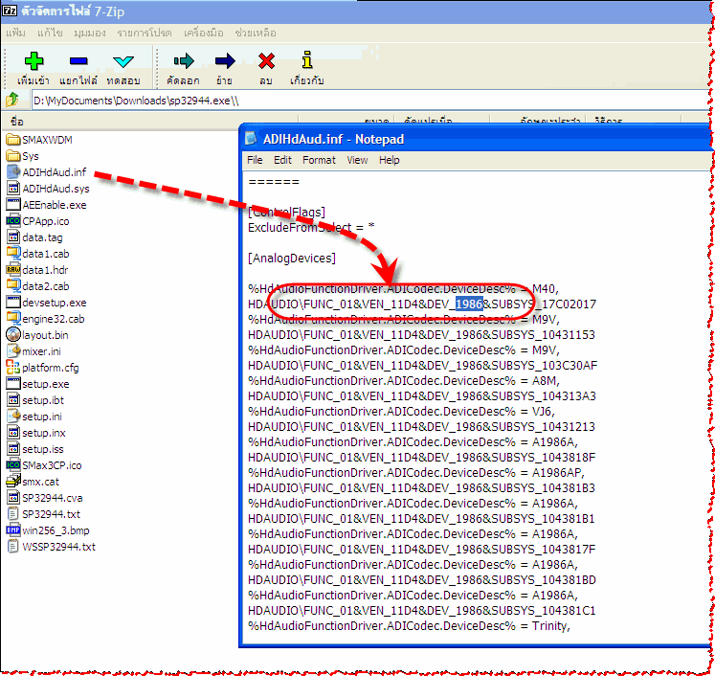Click the up-folder icon beside address bar
The width and height of the screenshot is (715, 676).
[x=13, y=100]
